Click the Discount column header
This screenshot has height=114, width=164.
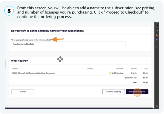[133, 69]
